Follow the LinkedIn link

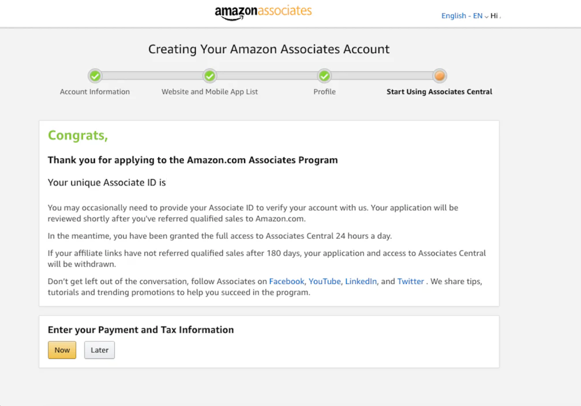(x=361, y=282)
